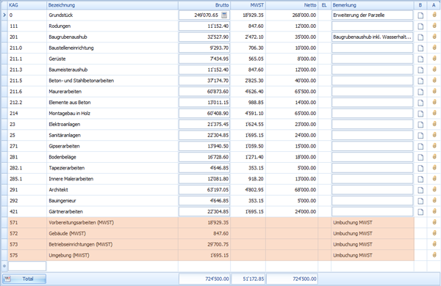
Task: Edit the Brutto field showing 11'152.40 for Rodungen
Action: click(204, 26)
